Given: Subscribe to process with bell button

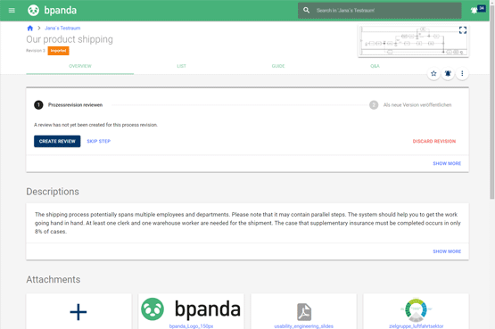Looking at the screenshot, I should (448, 73).
